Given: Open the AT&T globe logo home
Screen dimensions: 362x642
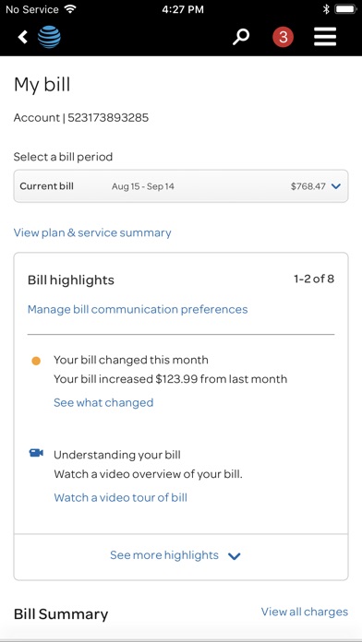Looking at the screenshot, I should pyautogui.click(x=49, y=37).
